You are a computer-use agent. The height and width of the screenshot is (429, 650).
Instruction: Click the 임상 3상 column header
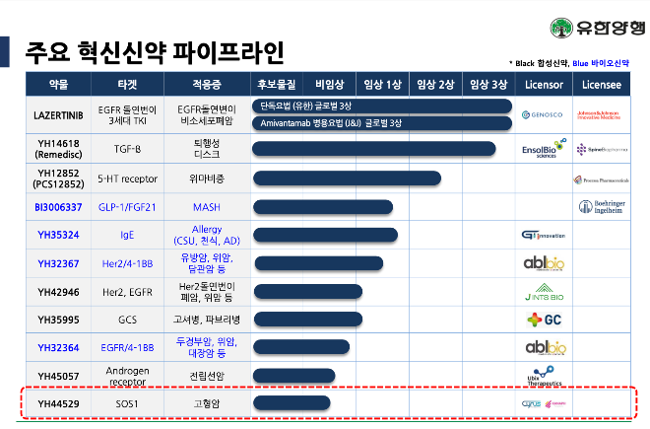tap(488, 84)
